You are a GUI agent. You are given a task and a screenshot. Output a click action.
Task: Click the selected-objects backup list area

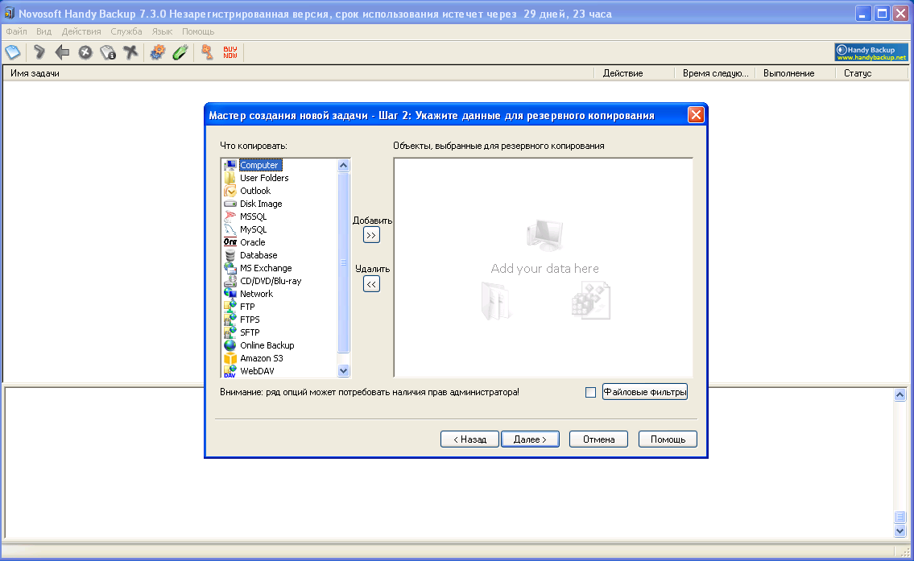point(544,267)
